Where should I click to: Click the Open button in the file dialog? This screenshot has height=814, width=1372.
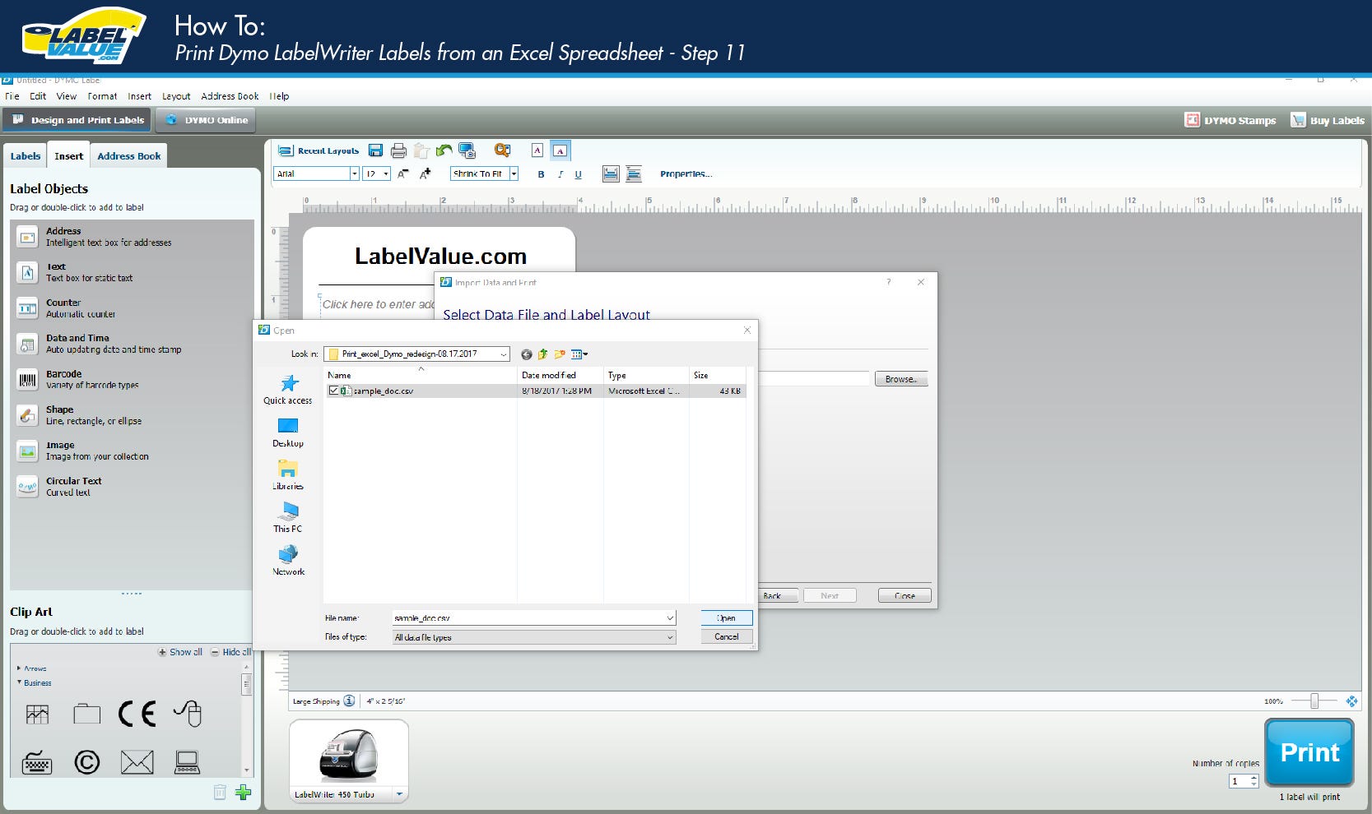pos(727,617)
